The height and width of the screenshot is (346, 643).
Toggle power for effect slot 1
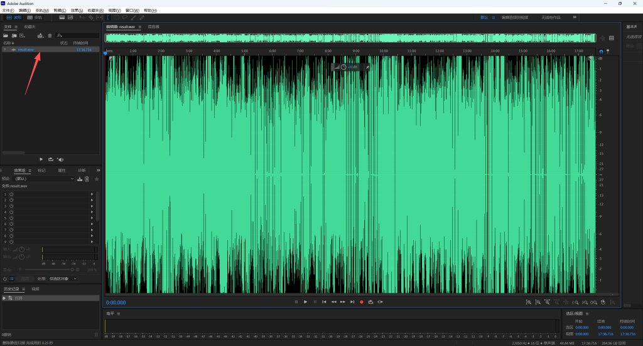(11, 194)
